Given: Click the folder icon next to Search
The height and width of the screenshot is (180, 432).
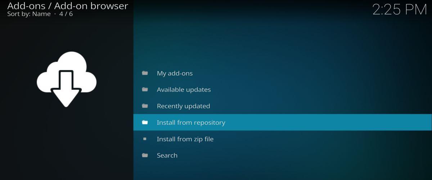Looking at the screenshot, I should [145, 155].
